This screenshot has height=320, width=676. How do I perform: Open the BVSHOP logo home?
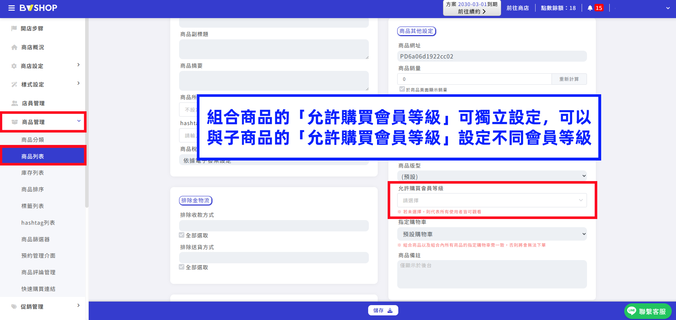click(x=38, y=8)
